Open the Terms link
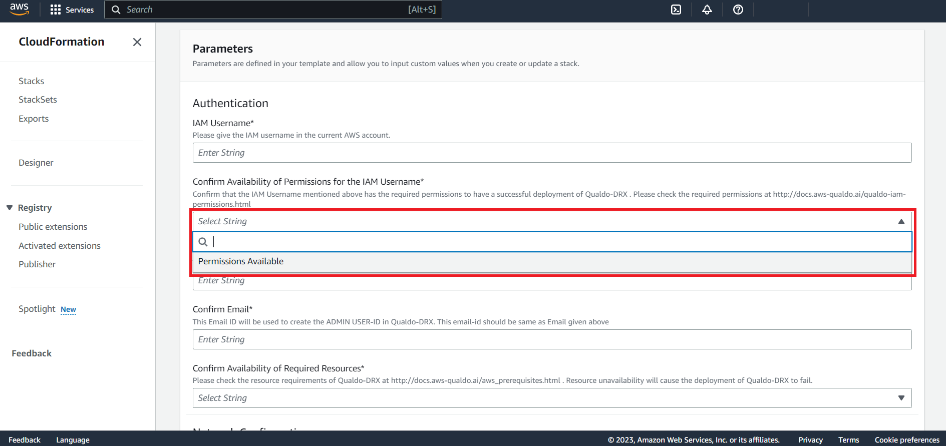This screenshot has height=446, width=946. [848, 440]
